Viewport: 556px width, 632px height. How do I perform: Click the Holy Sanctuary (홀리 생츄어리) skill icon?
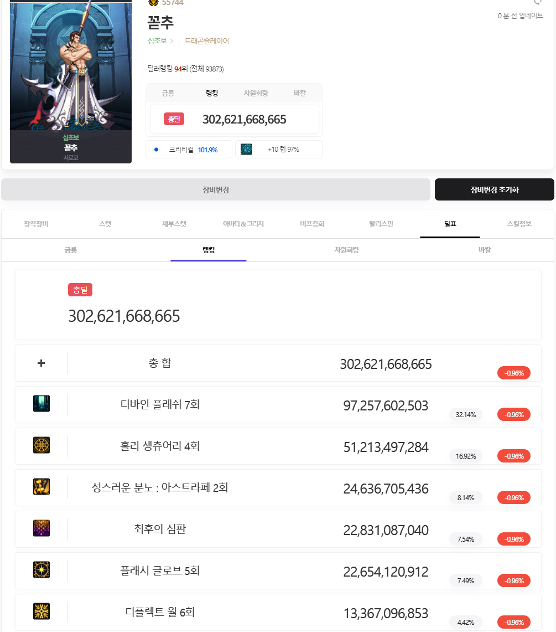point(41,445)
